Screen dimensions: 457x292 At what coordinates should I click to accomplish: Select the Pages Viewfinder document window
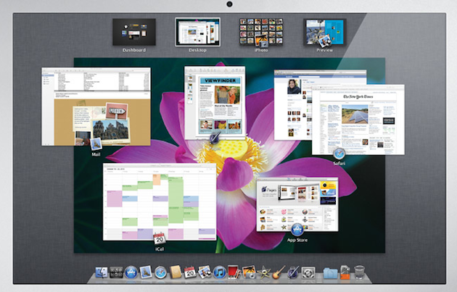point(215,103)
